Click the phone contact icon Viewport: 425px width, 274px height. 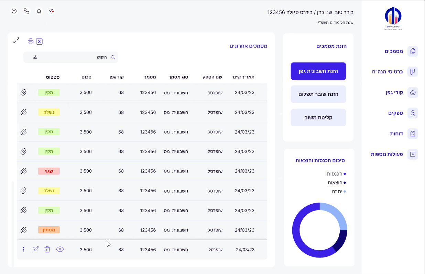pyautogui.click(x=26, y=11)
